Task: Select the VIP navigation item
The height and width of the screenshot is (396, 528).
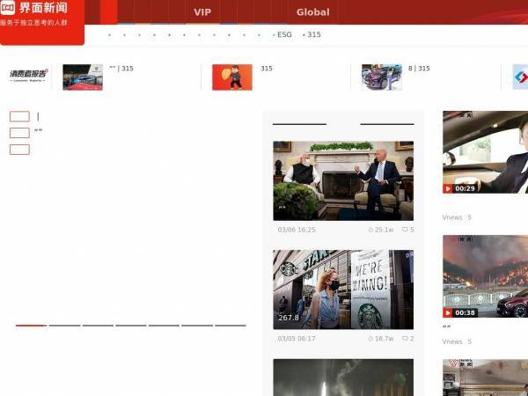Action: [202, 12]
